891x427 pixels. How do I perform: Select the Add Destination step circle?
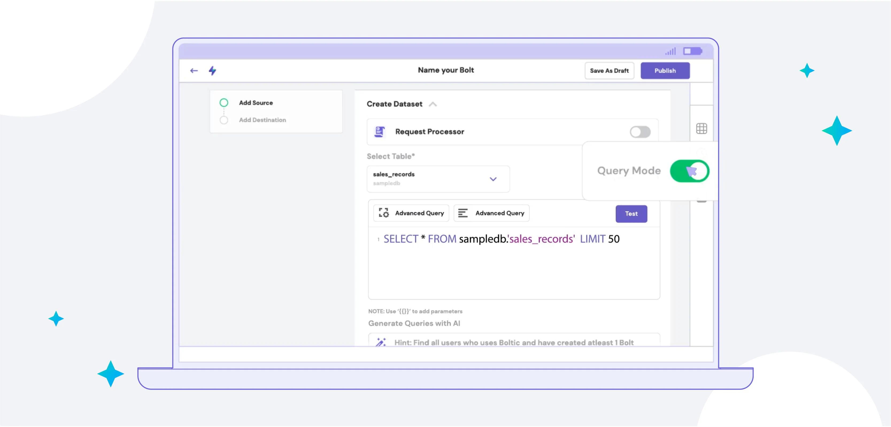coord(224,120)
